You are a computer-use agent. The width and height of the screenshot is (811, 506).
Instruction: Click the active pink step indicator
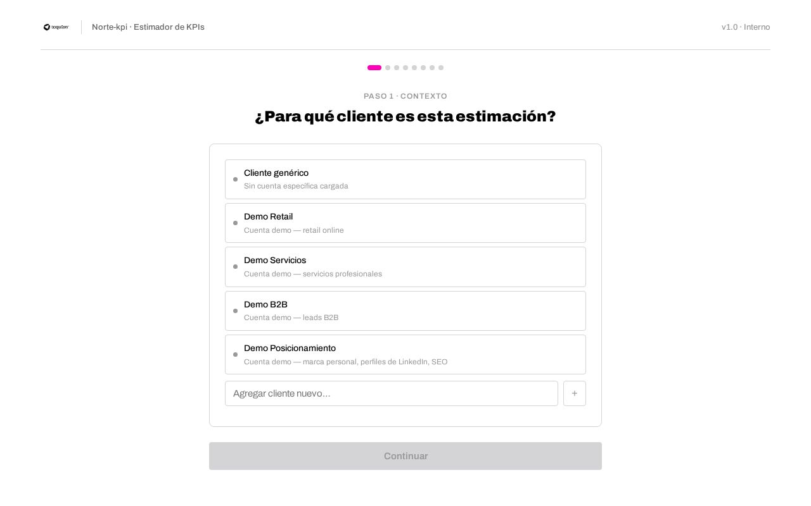coord(374,68)
